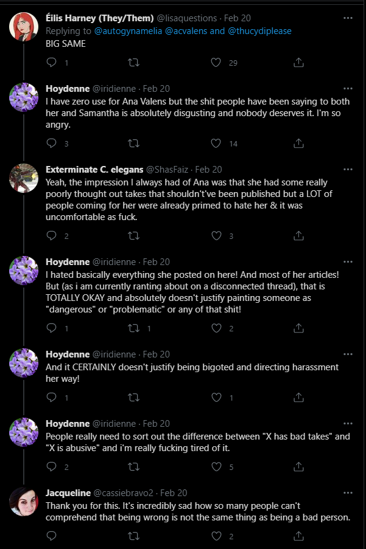The height and width of the screenshot is (549, 366).
Task: Retweet Exterminate C. elegans' tweet
Action: (133, 236)
